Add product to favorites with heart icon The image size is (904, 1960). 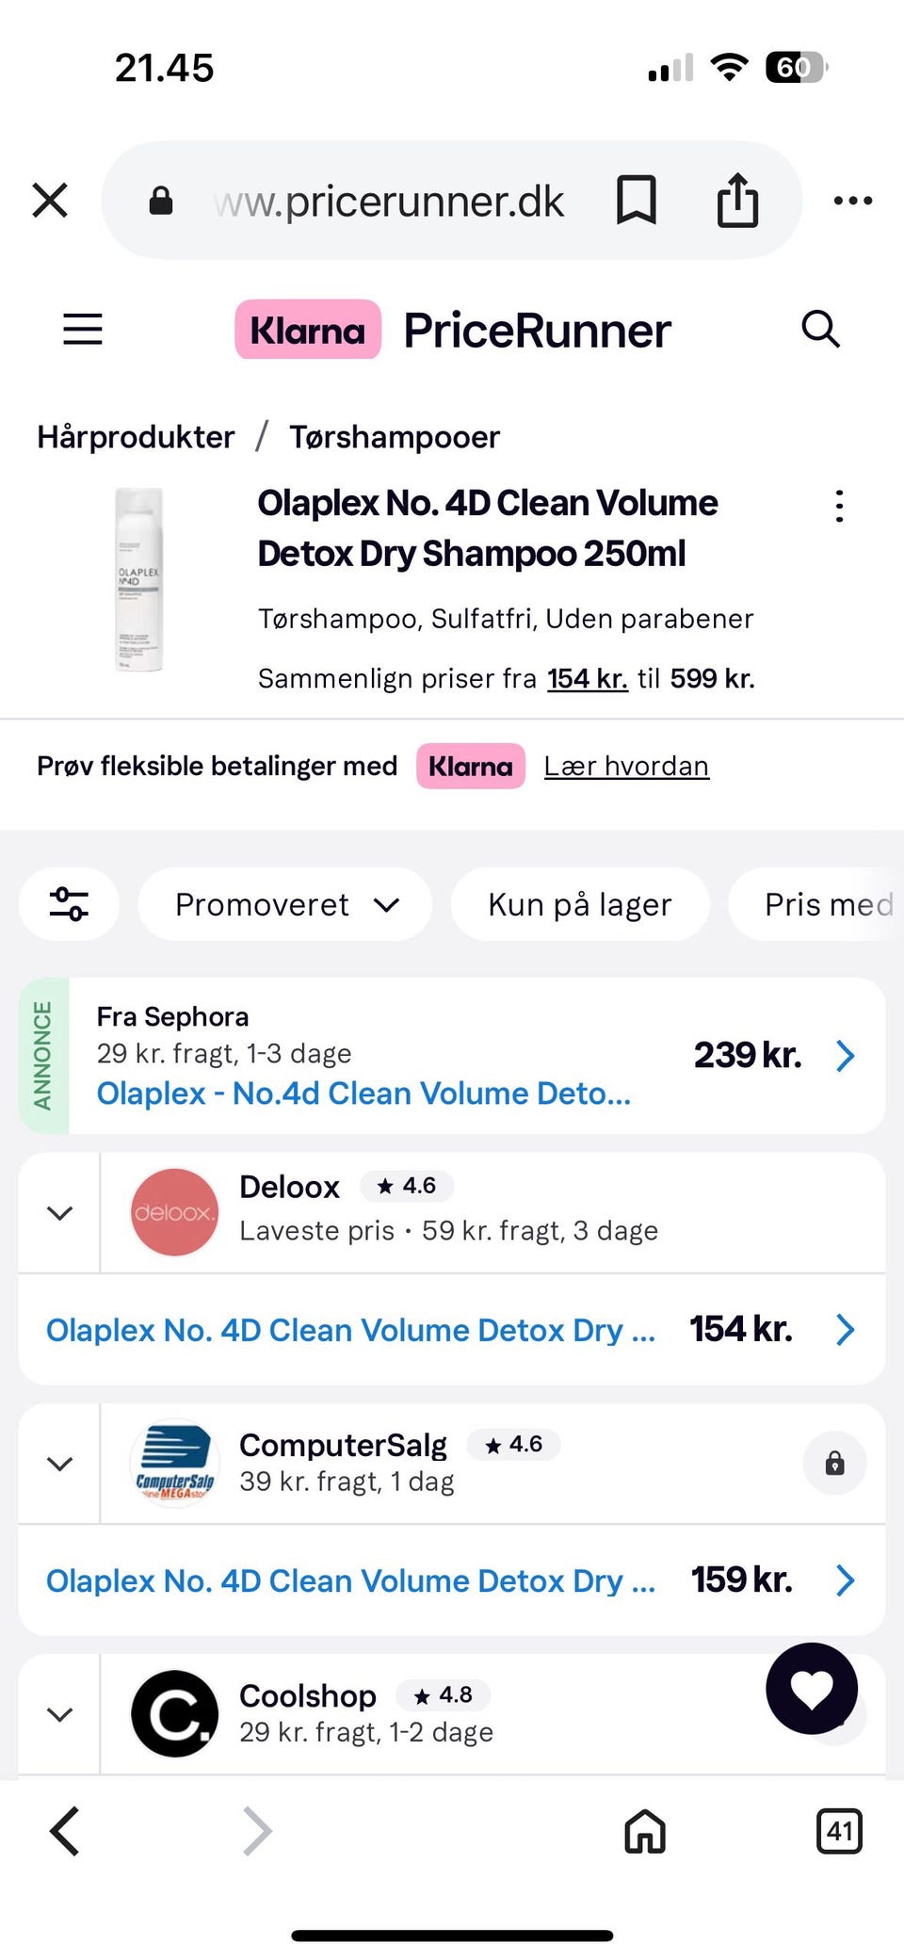tap(812, 1689)
